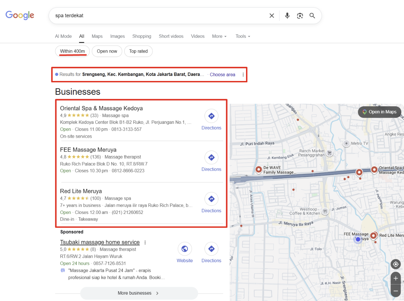Open the Oriental Spa & Massage Kedoya listing

pos(101,108)
